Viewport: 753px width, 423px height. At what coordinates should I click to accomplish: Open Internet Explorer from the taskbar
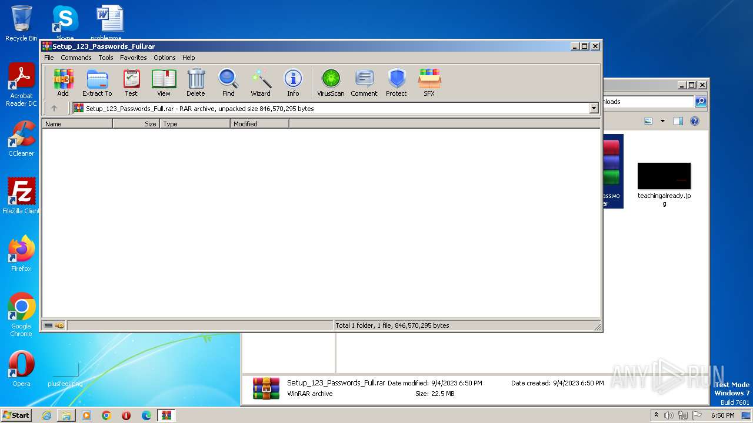(46, 415)
